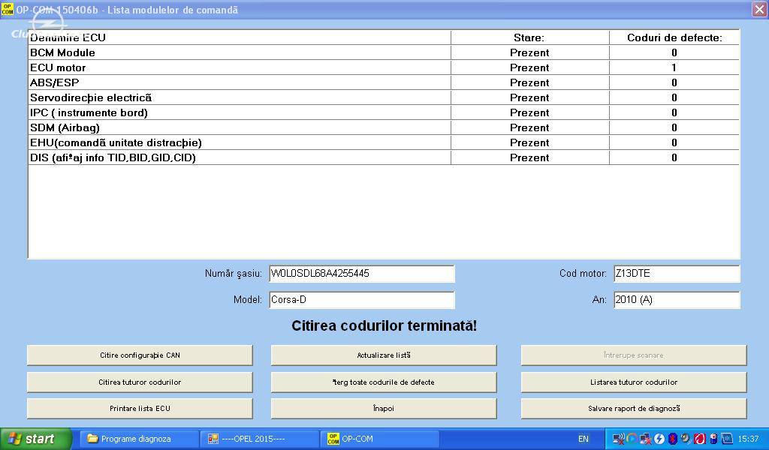Click the Prezent status of BCM Module

529,52
